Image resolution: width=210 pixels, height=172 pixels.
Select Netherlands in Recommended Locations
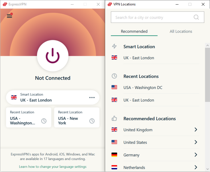pos(155,167)
